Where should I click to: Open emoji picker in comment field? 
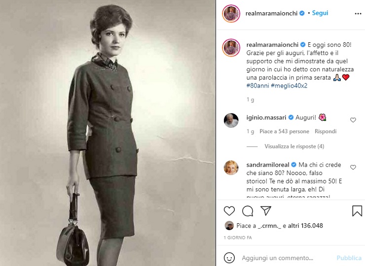tap(229, 258)
